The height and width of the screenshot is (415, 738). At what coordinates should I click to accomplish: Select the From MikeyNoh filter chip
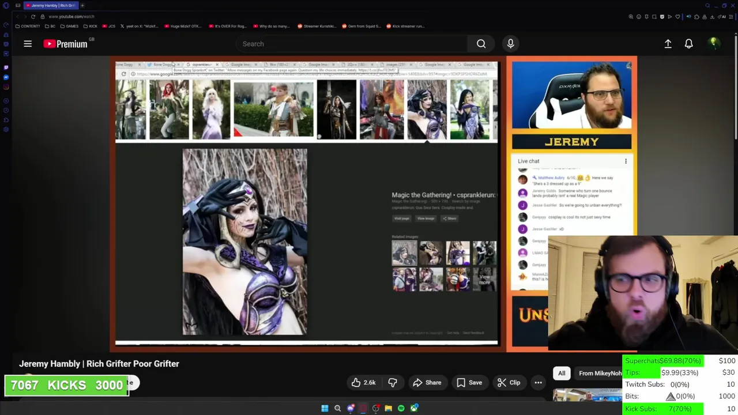click(600, 373)
